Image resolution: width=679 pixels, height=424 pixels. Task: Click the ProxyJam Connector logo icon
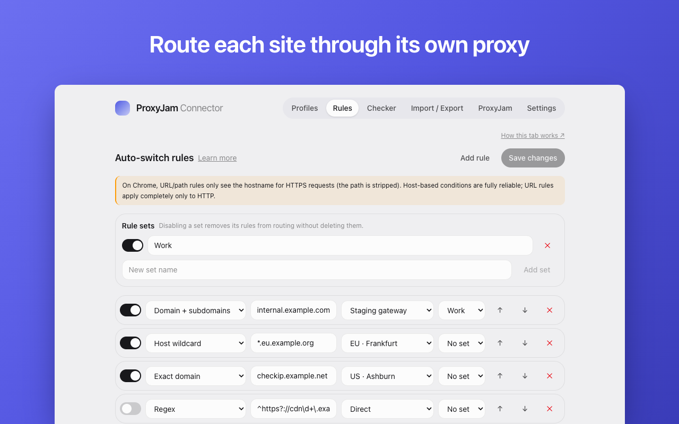point(123,108)
